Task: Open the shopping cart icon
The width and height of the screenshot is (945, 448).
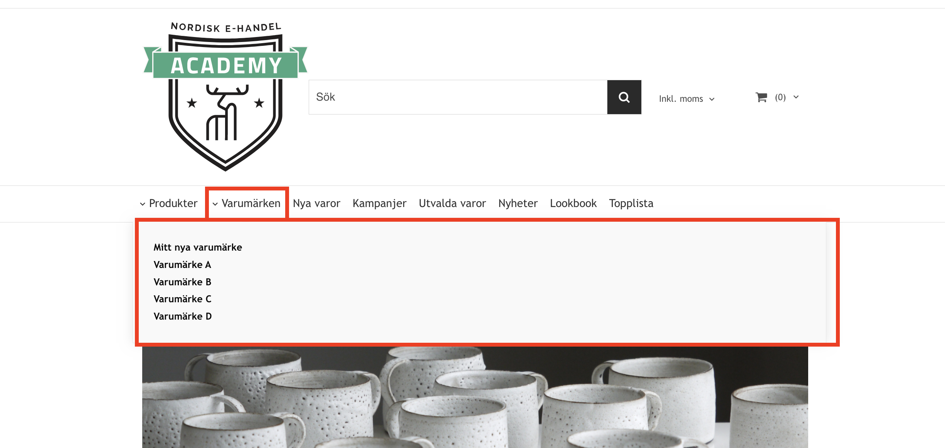Action: pyautogui.click(x=761, y=97)
